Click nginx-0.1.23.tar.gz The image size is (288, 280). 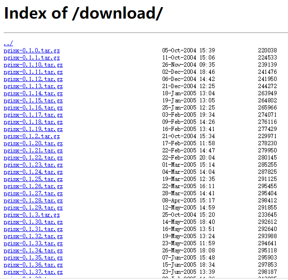click(x=33, y=165)
